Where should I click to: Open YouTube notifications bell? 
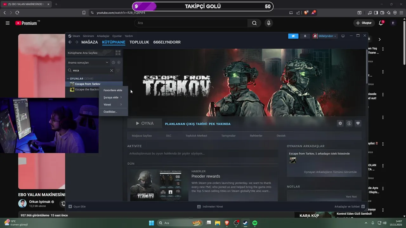(x=381, y=23)
